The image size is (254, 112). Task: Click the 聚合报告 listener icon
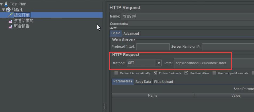click(x=11, y=26)
